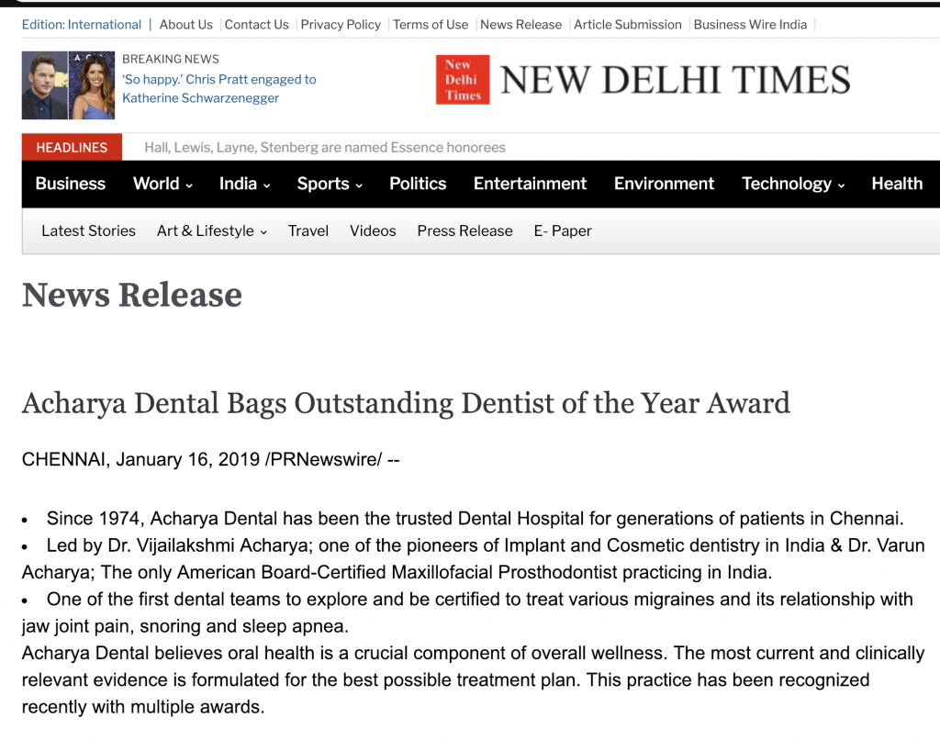The image size is (940, 741).
Task: Open the Travel section
Action: 308,230
